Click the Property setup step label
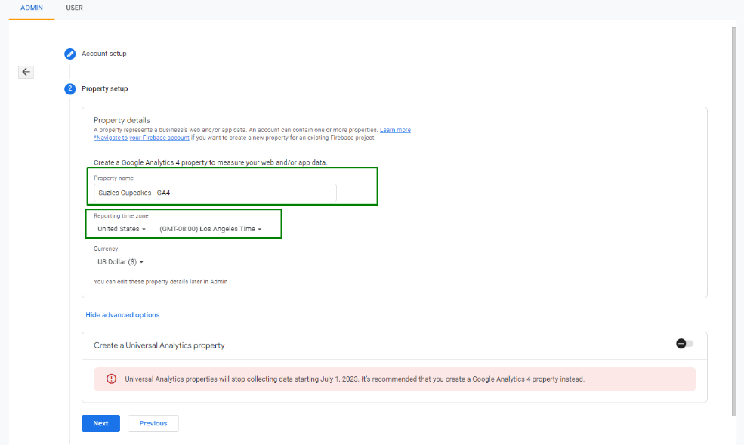 click(x=105, y=88)
